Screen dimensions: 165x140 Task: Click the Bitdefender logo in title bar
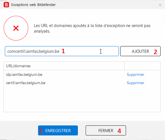(6, 5)
